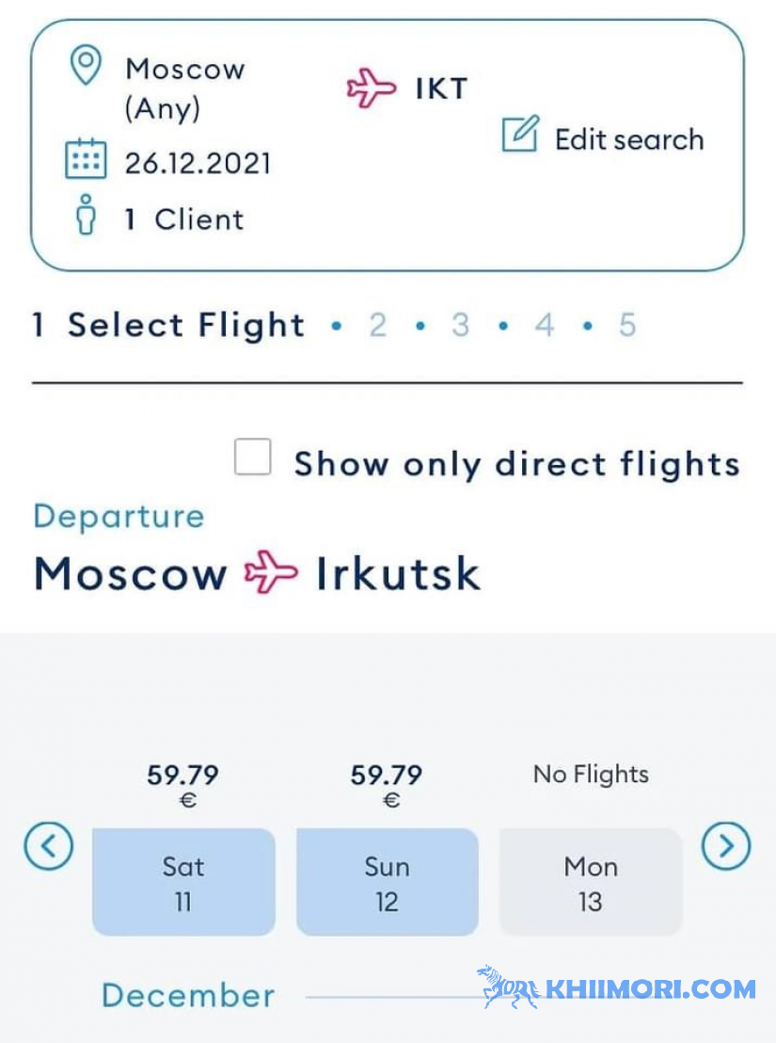Open Edit search link
Image resolution: width=776 pixels, height=1043 pixels.
tap(629, 139)
